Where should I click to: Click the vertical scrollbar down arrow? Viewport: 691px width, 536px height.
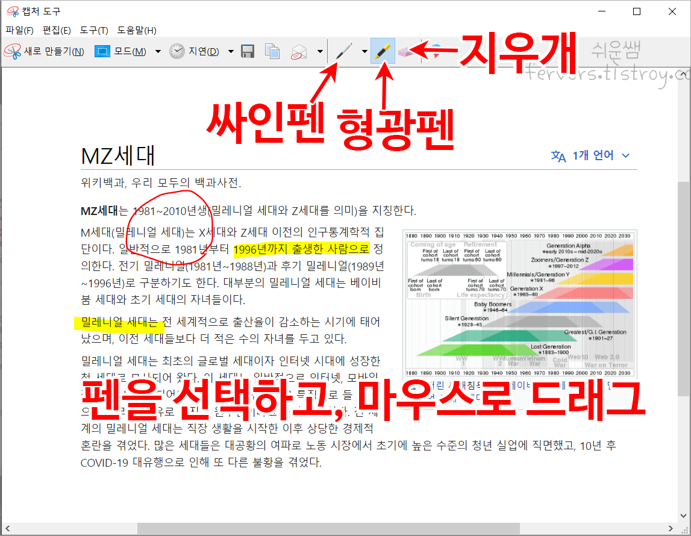coord(683,516)
